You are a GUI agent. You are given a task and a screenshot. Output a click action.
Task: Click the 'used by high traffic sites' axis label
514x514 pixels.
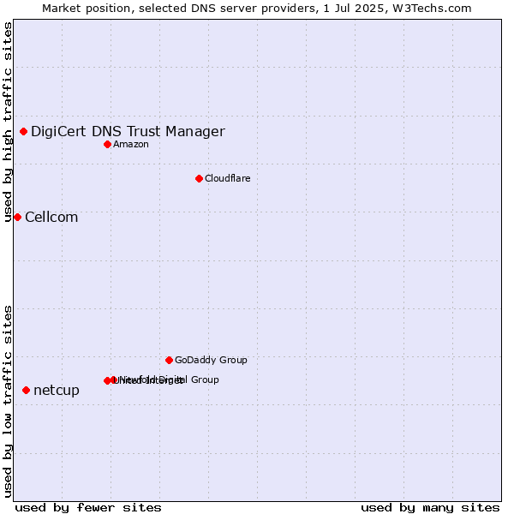(x=8, y=122)
